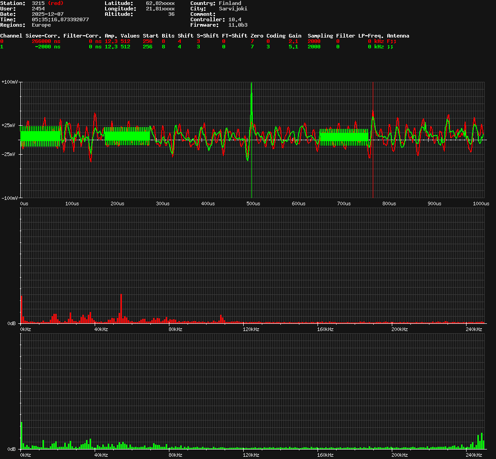Click the green channel 1 gain value 5.1

(x=293, y=47)
